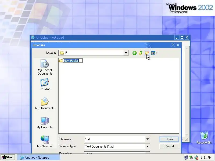
Task: Close the Save As dialog
Action: point(178,45)
